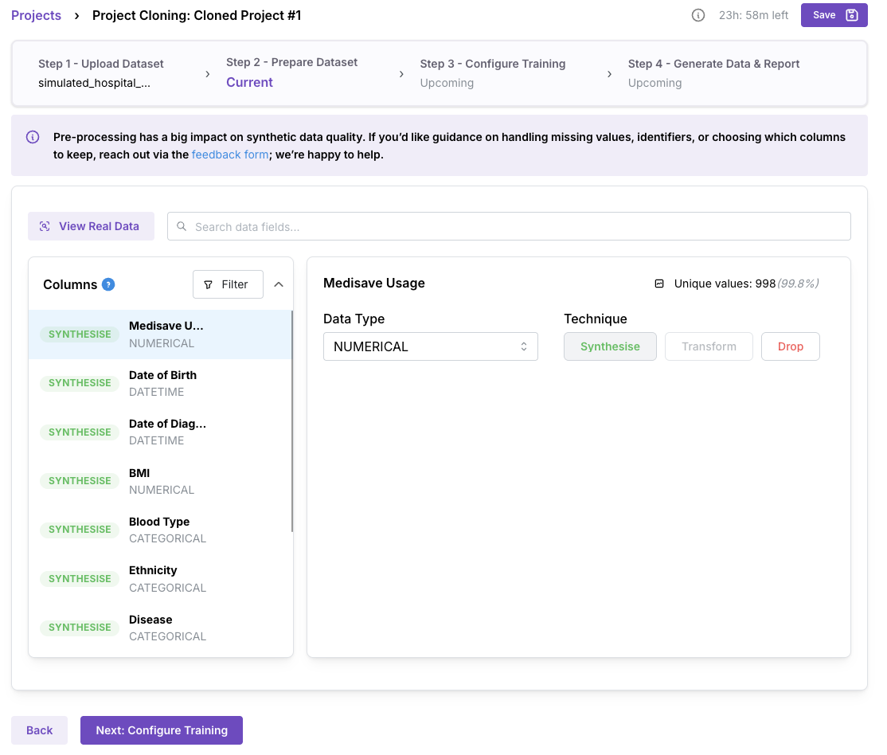This screenshot has height=755, width=887.
Task: Go to Step 1 - Upload Dataset
Action: (x=100, y=73)
